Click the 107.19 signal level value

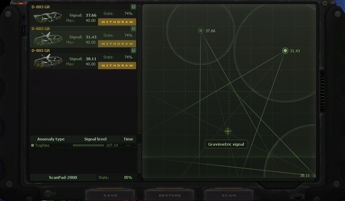pos(112,145)
